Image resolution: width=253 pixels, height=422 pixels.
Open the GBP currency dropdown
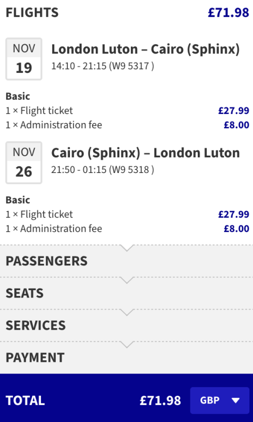[x=220, y=400]
